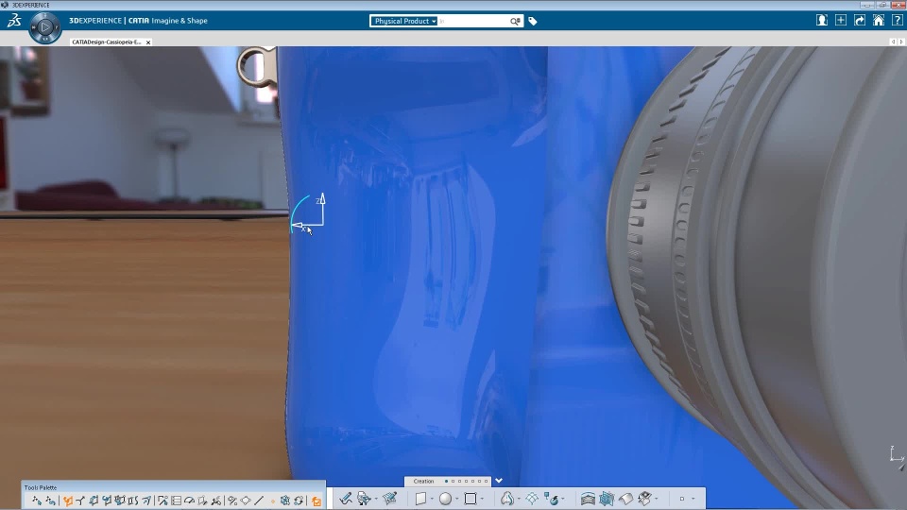
Task: Select the fourth section dot beside Creation
Action: (x=466, y=481)
